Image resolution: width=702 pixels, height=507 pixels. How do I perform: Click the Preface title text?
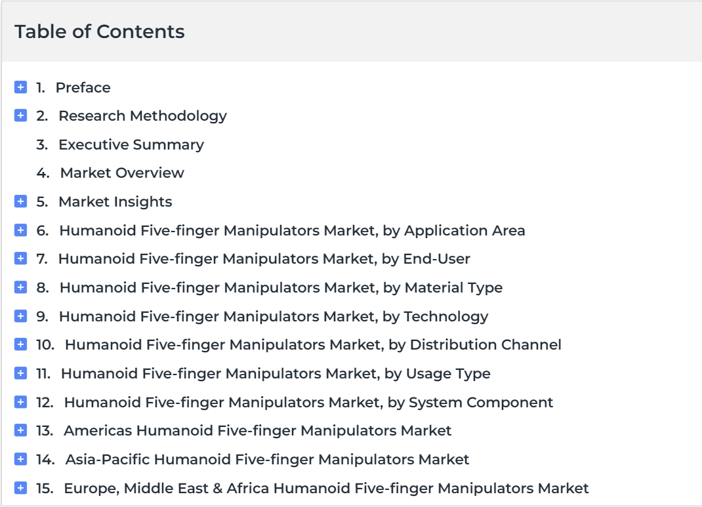point(83,87)
